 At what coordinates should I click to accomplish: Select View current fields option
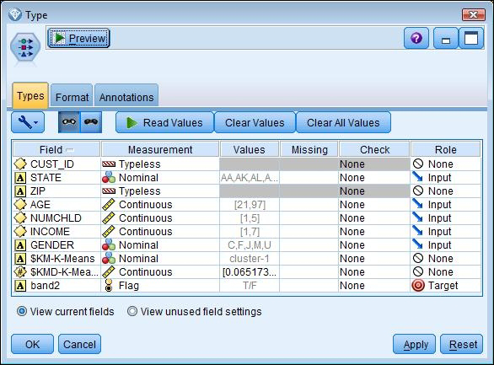(x=65, y=311)
